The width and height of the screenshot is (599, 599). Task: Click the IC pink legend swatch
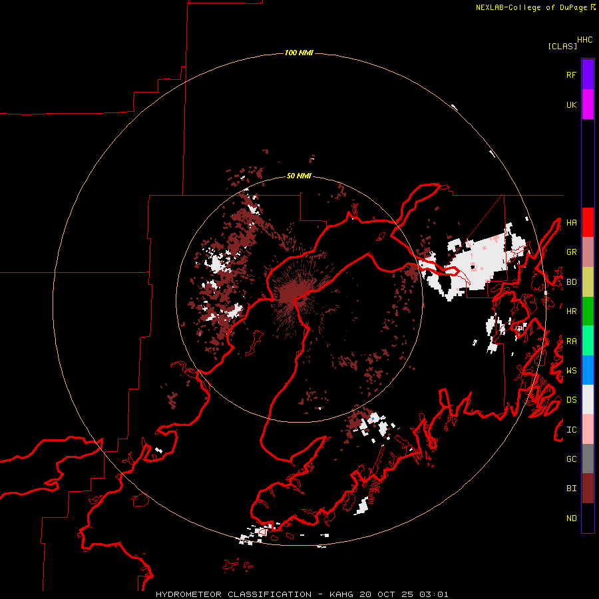[588, 429]
